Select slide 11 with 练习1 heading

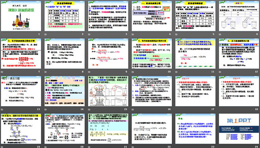tap(195, 54)
